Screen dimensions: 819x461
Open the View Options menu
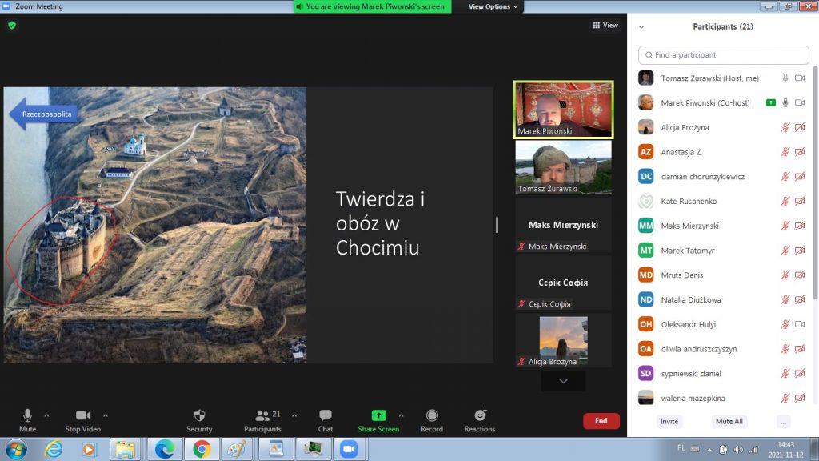[x=493, y=6]
